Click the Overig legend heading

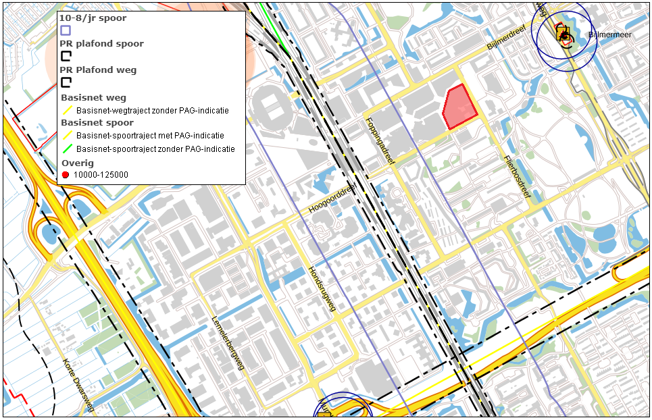(77, 163)
